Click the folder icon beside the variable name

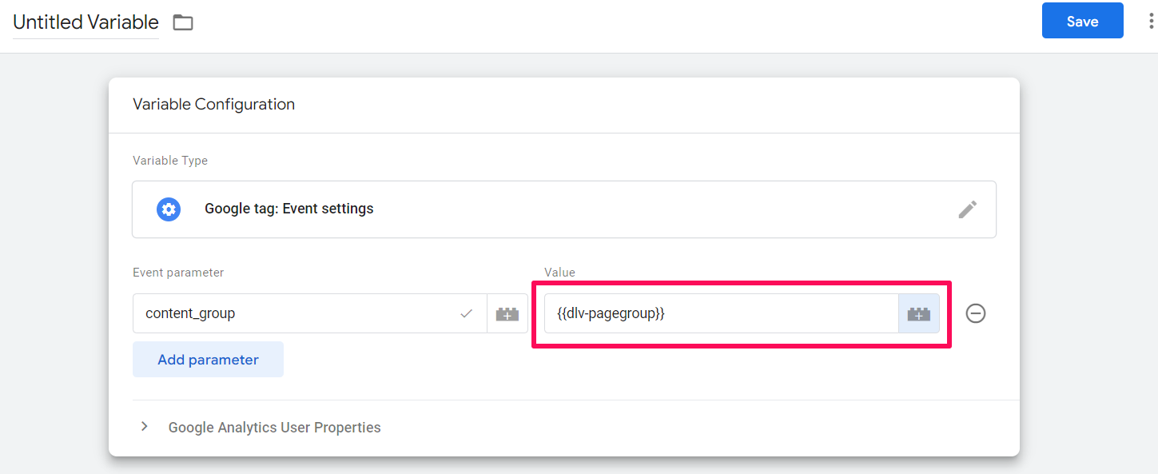click(x=183, y=22)
